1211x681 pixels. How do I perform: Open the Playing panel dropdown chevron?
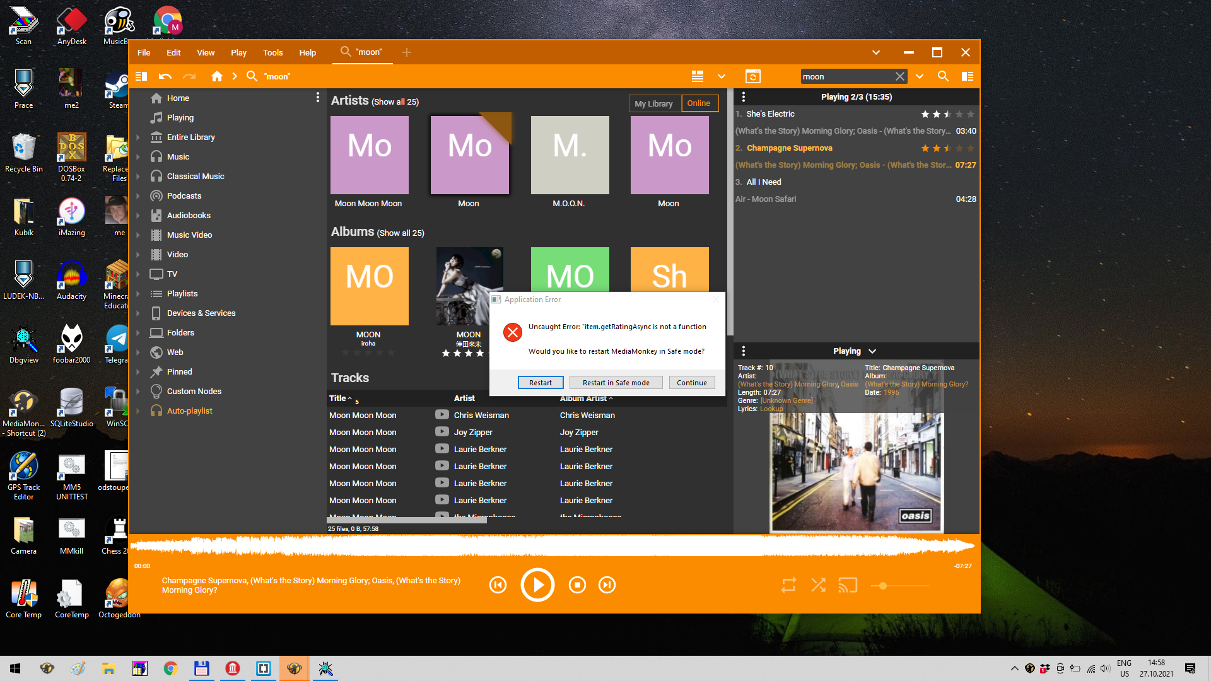point(872,351)
